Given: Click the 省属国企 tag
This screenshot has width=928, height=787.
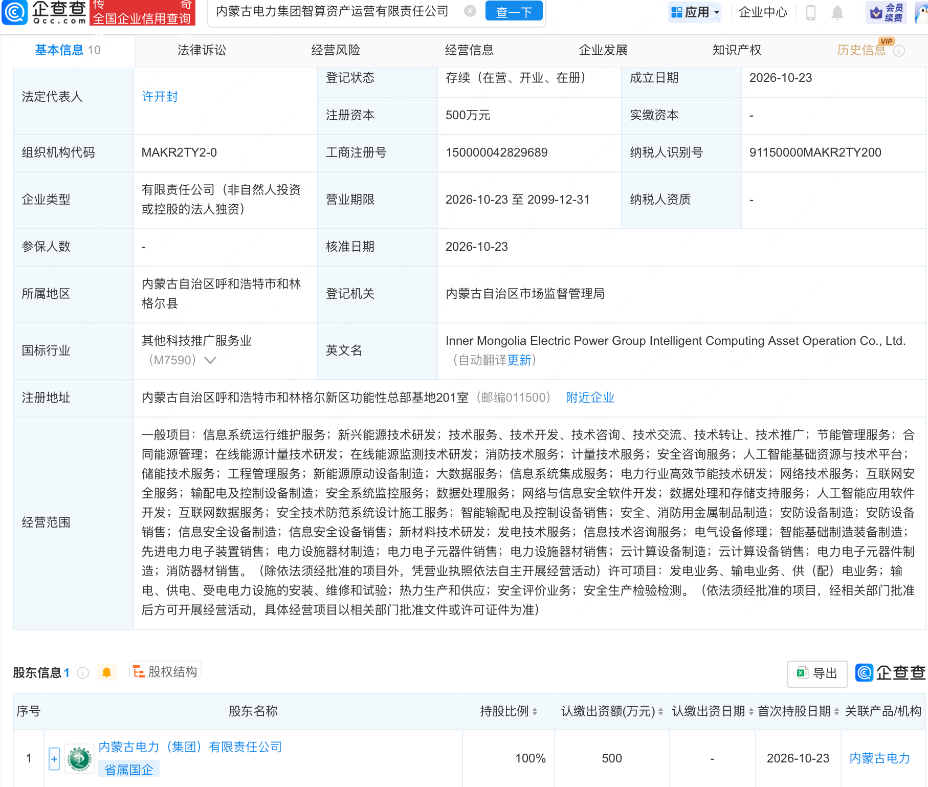Looking at the screenshot, I should (x=129, y=770).
